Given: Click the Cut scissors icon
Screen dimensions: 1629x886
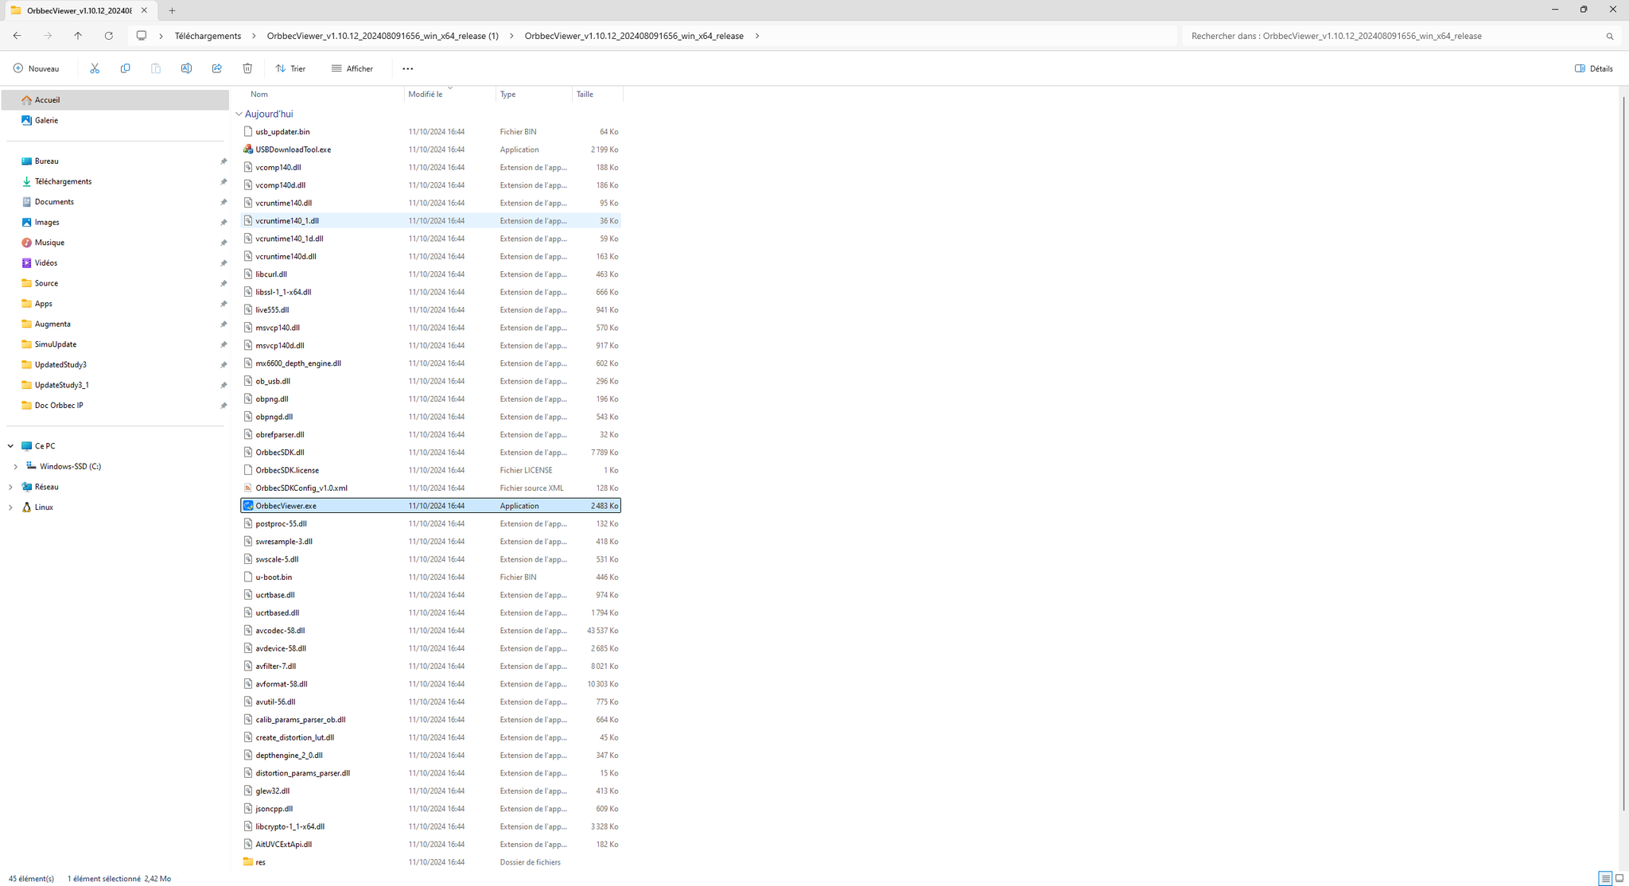Looking at the screenshot, I should 95,68.
